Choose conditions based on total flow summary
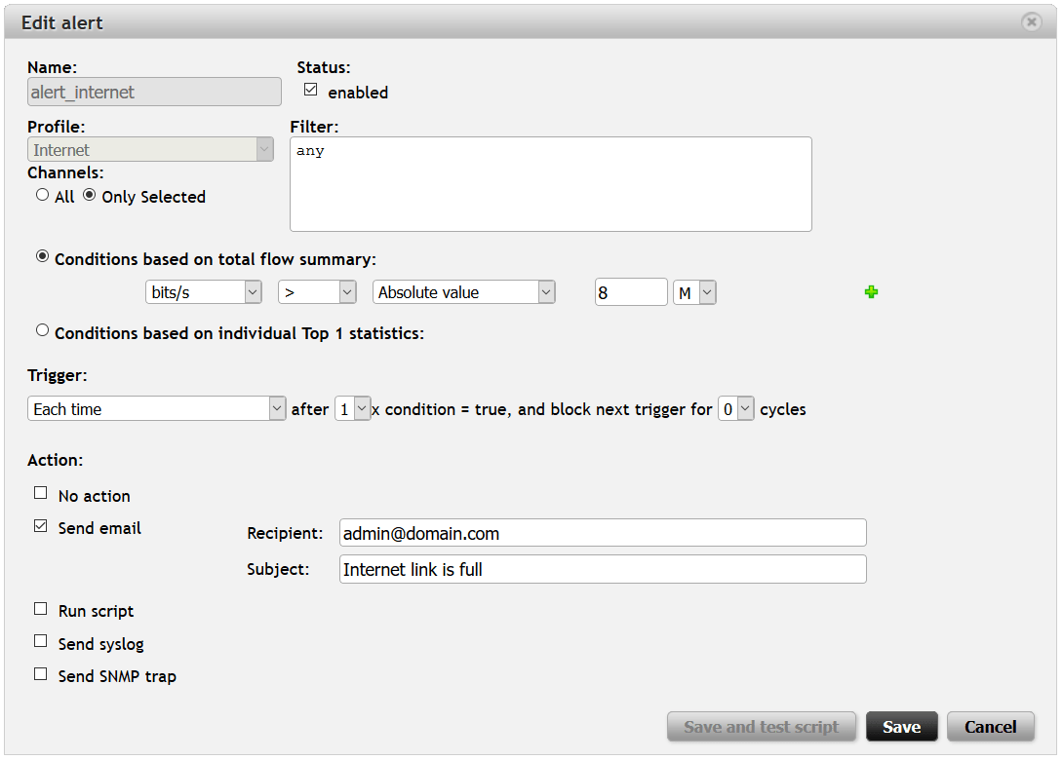Viewport: 1063px width, 760px height. (x=42, y=257)
